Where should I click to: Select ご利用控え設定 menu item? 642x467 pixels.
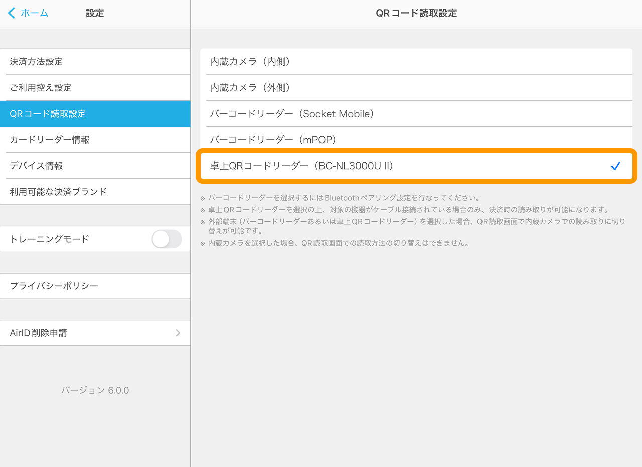click(x=95, y=88)
